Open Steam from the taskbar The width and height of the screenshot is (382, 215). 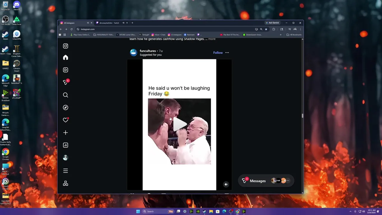pyautogui.click(x=204, y=211)
